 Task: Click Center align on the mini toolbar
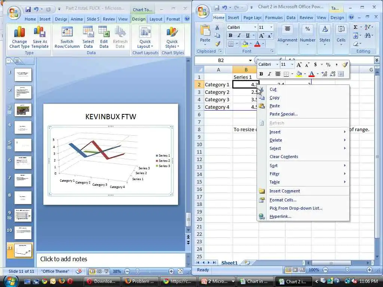[x=278, y=74]
